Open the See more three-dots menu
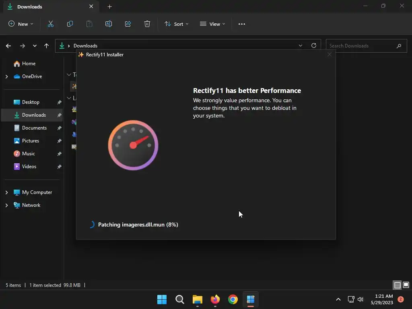 coord(242,24)
